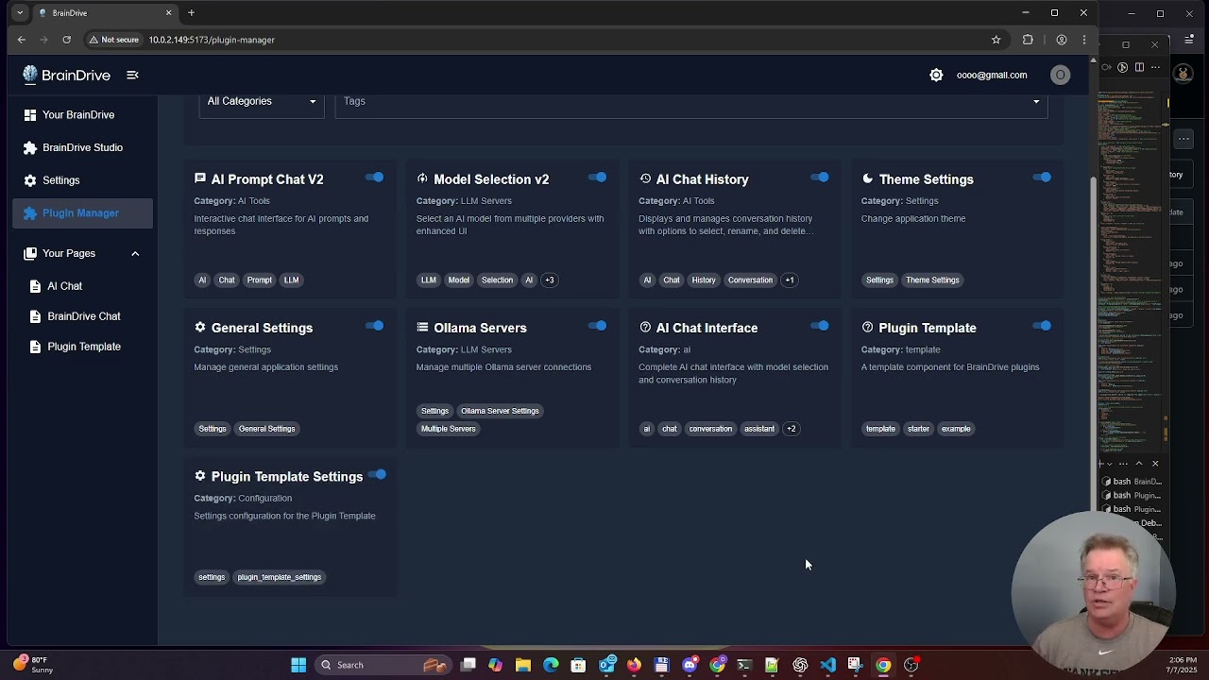This screenshot has height=680, width=1209.
Task: Open the Tags filter dropdown arrow
Action: pyautogui.click(x=1036, y=102)
